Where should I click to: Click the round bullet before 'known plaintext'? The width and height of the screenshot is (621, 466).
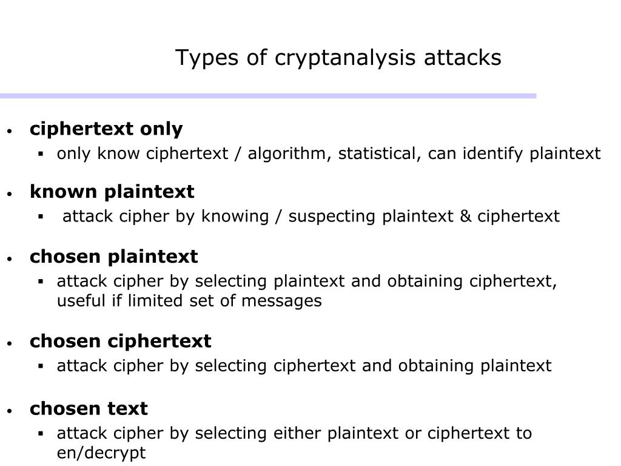tap(10, 194)
